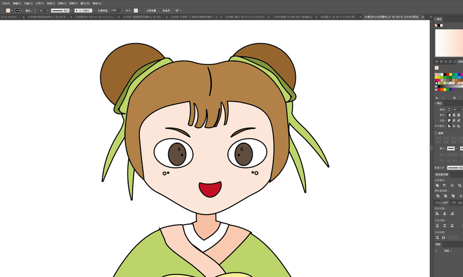Screen dimensions: 463x277
Task: Select align stroke to inside icon
Action: 454,126
